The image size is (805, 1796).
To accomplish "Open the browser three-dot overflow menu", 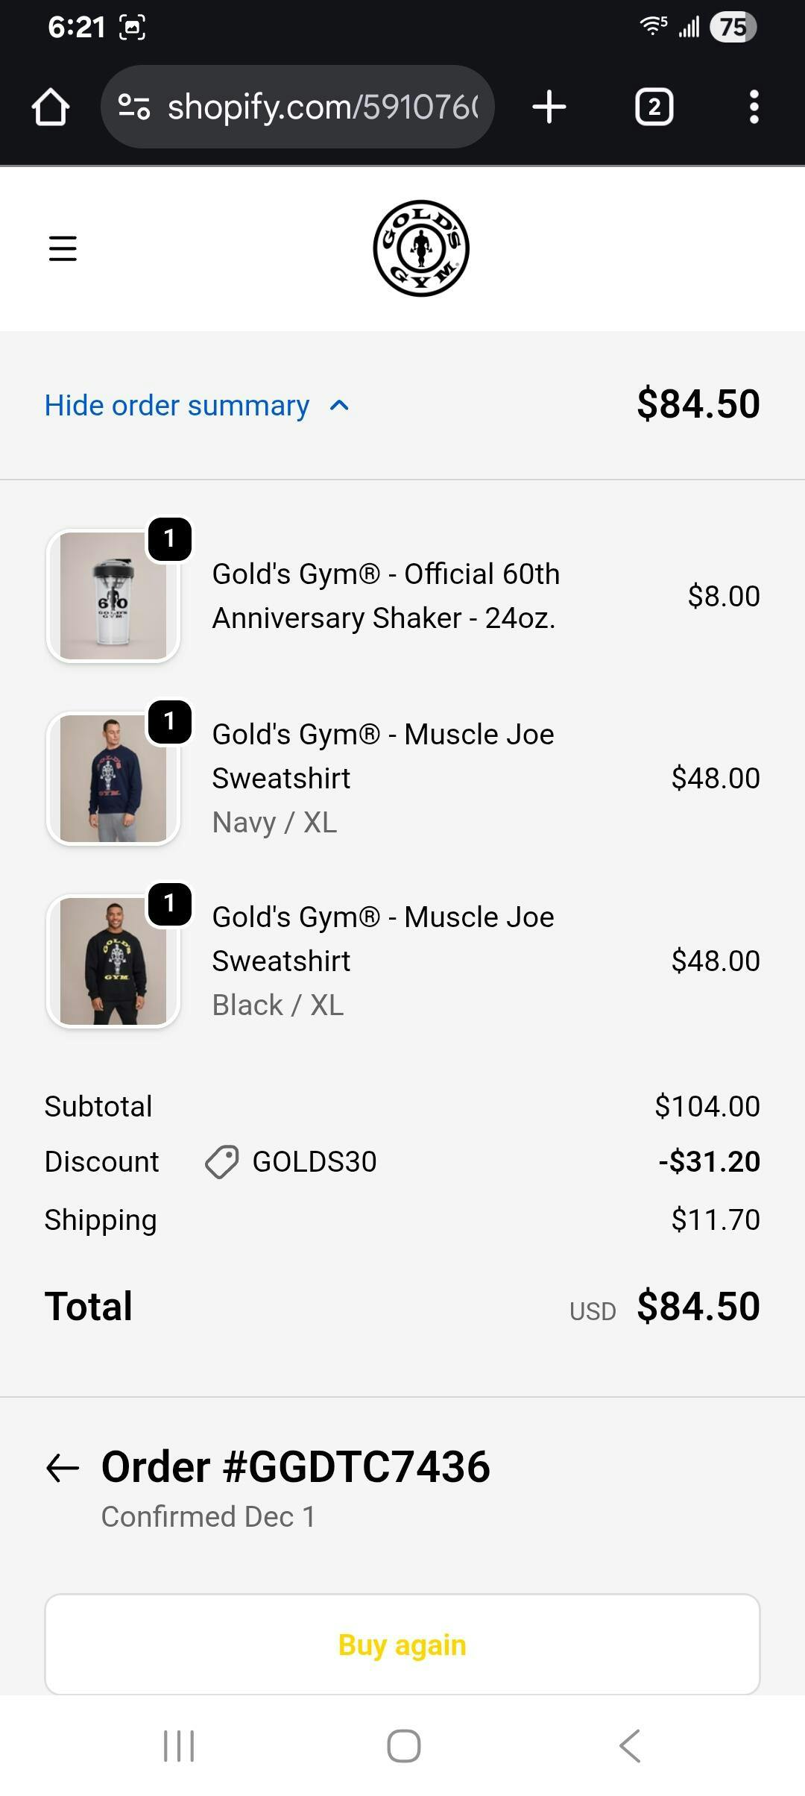I will click(754, 107).
